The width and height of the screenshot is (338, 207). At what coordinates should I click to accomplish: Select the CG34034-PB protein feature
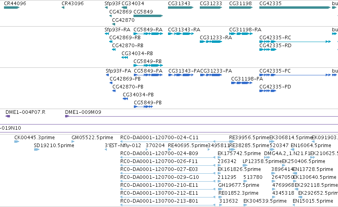tap(125, 99)
